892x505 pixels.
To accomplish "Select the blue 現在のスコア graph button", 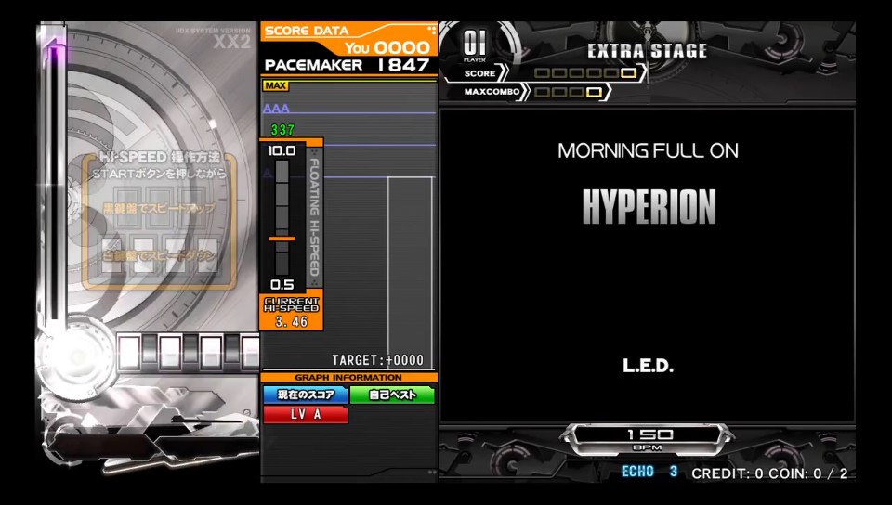I will click(306, 395).
